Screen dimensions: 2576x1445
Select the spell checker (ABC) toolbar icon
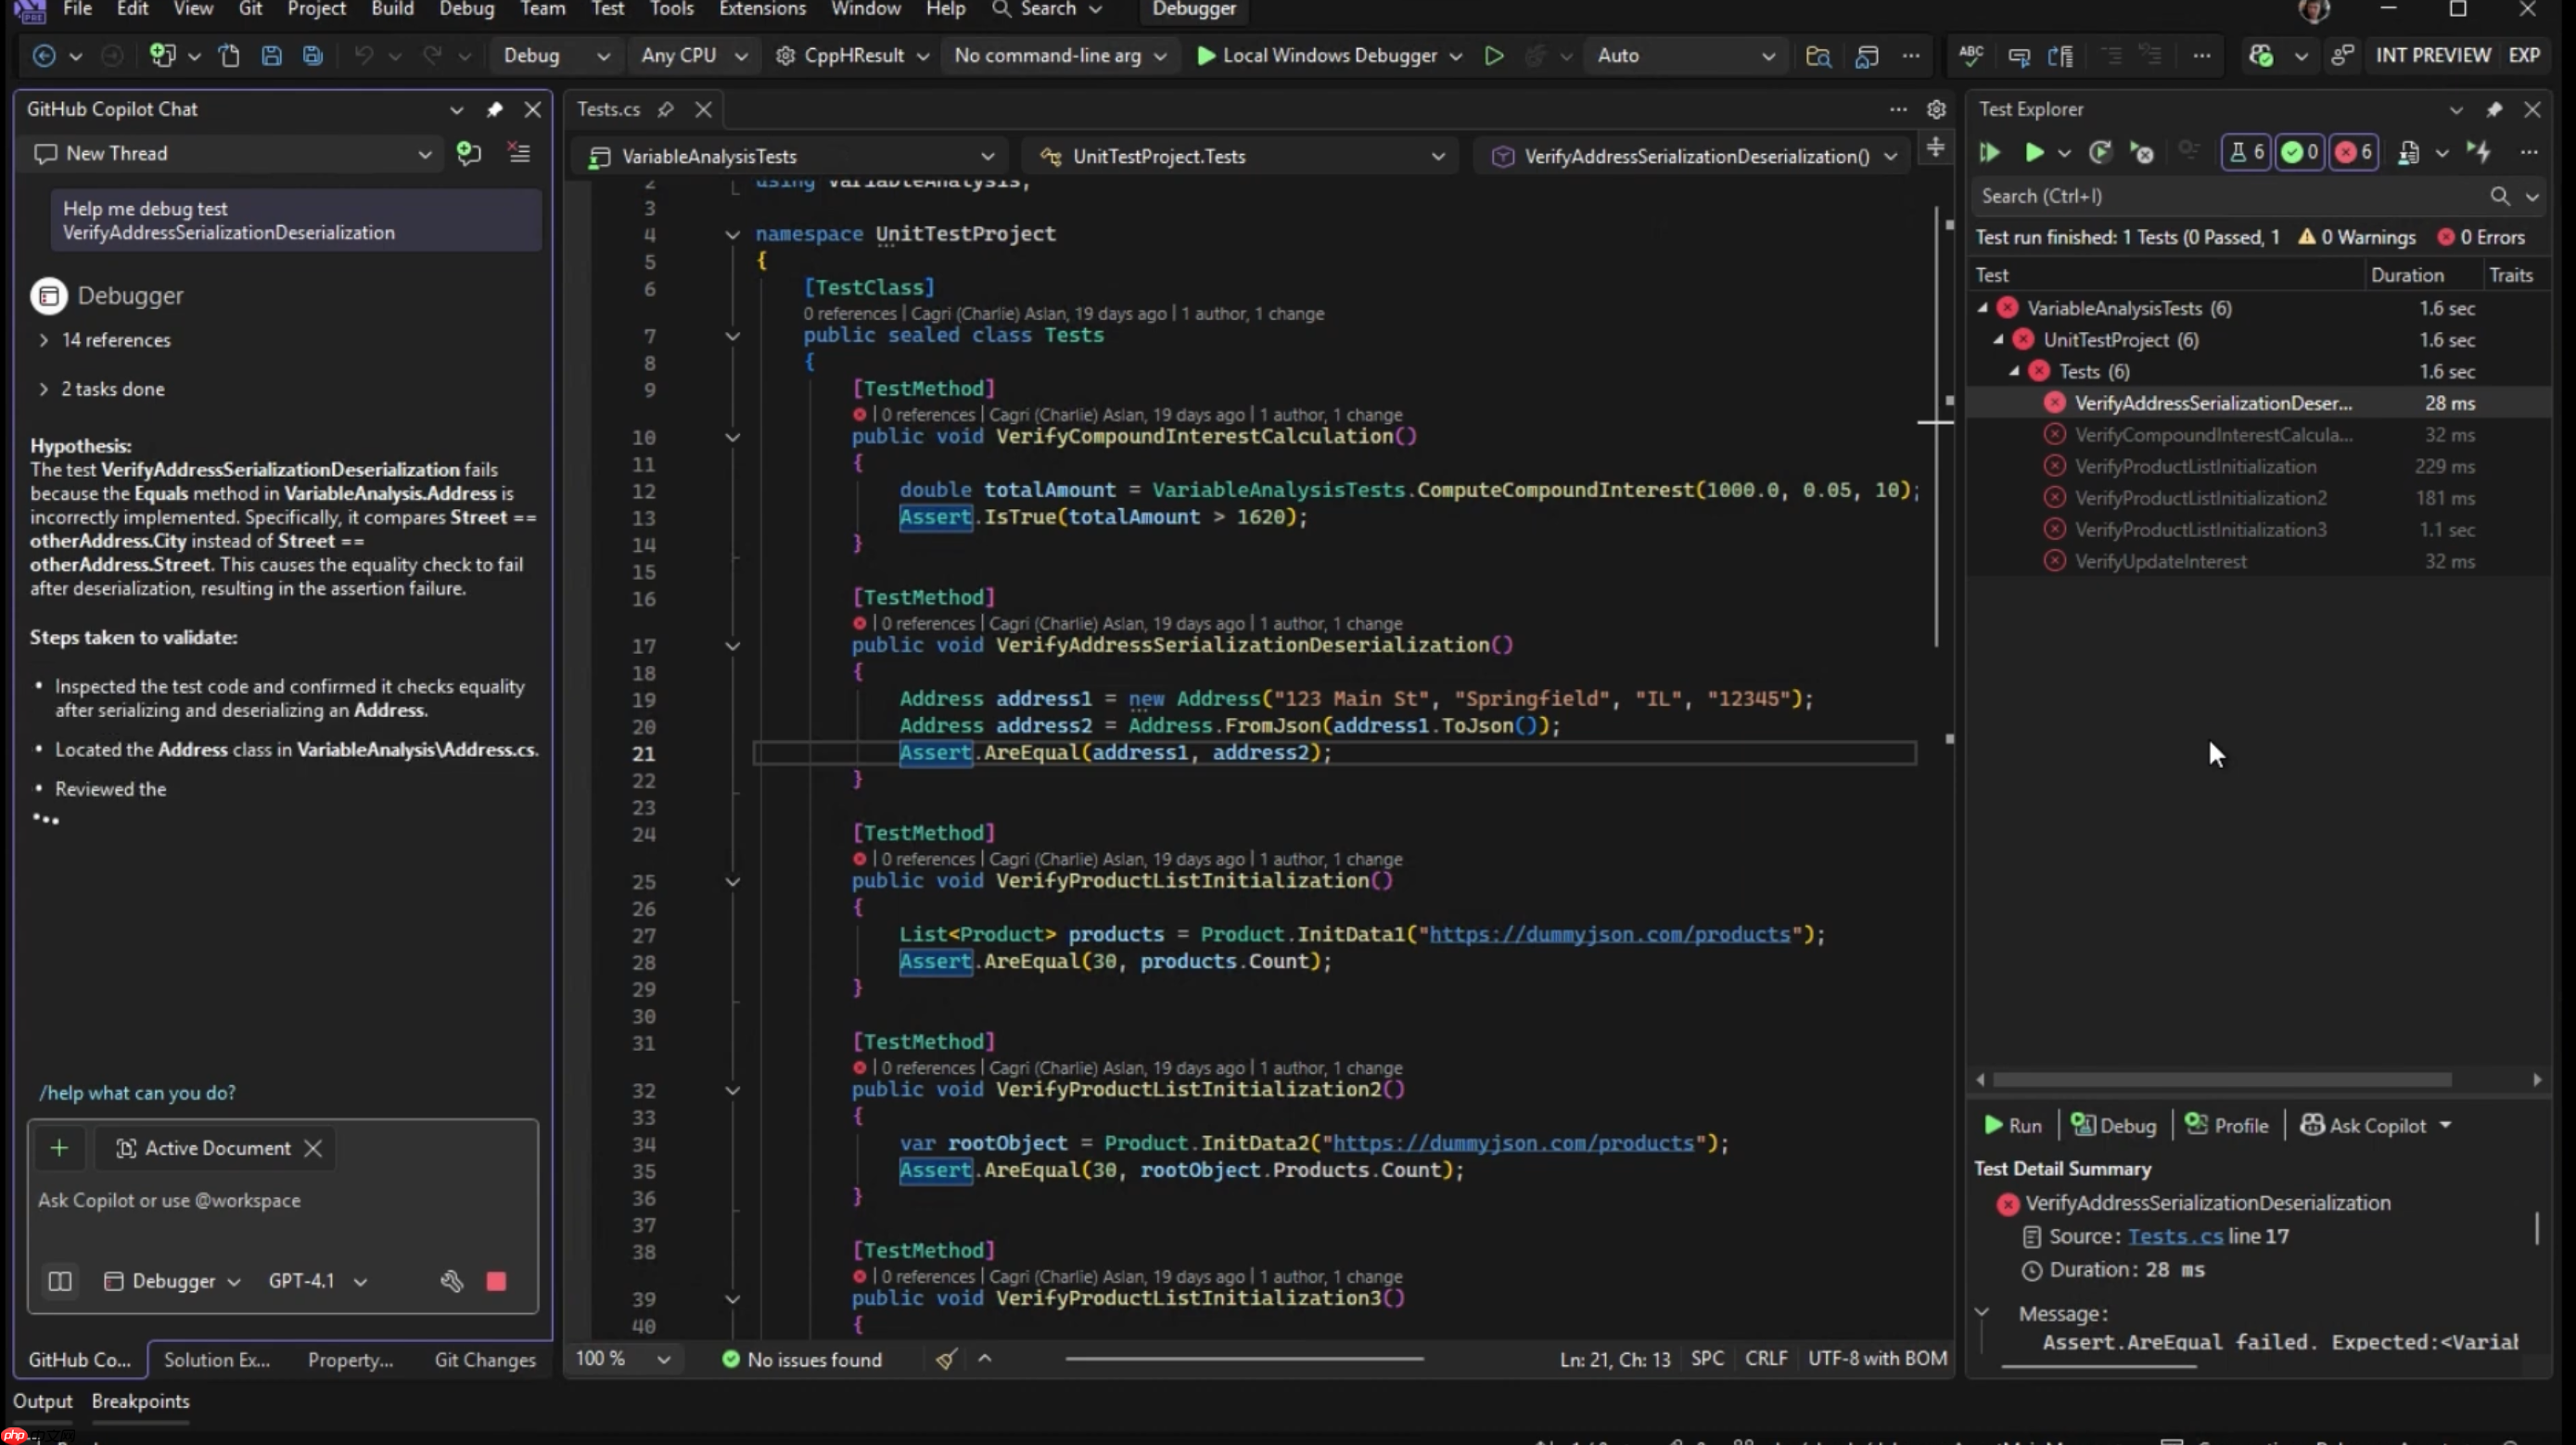(x=1971, y=56)
